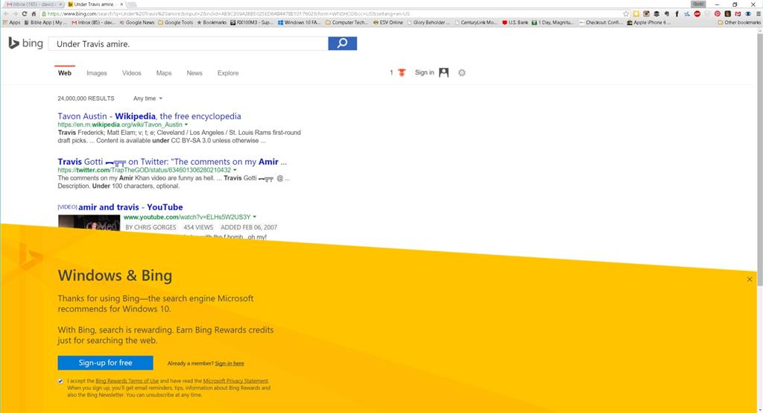Open Microsoft Privacy Statement link
The width and height of the screenshot is (763, 413).
(x=235, y=381)
